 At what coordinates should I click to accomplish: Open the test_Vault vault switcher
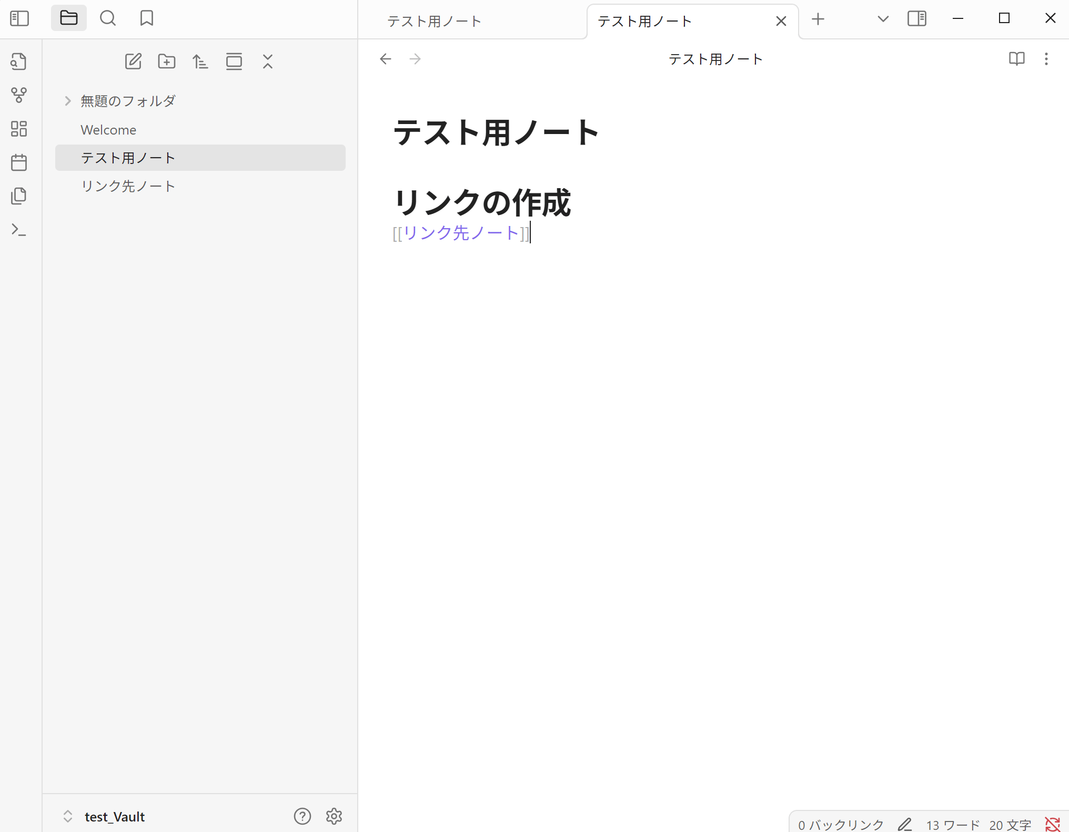(x=104, y=816)
